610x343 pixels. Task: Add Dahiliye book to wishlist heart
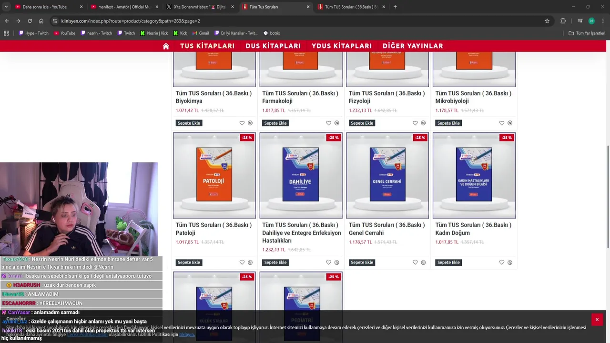[x=328, y=262]
